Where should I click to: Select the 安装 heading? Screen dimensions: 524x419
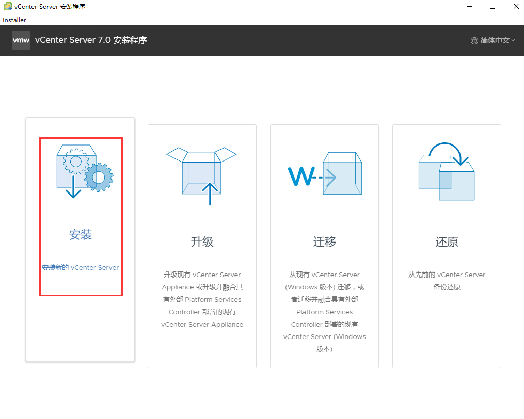[80, 235]
